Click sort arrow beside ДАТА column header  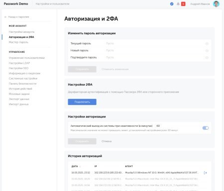pyautogui.click(x=80, y=166)
